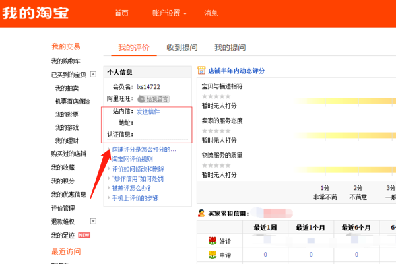Click the 店铺半年内动态评分 calendar icon

pyautogui.click(x=201, y=71)
